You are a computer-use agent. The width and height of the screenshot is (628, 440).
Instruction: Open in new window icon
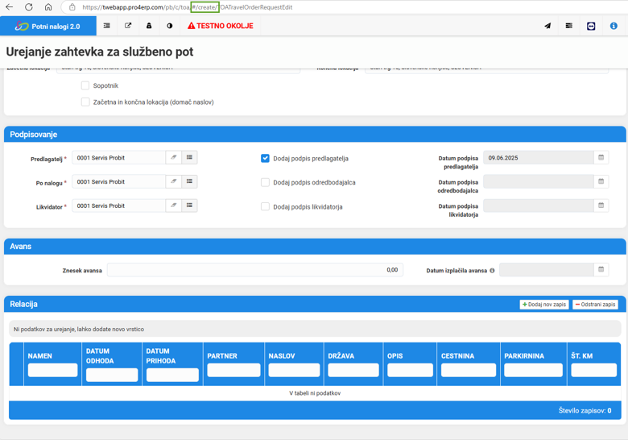point(128,26)
